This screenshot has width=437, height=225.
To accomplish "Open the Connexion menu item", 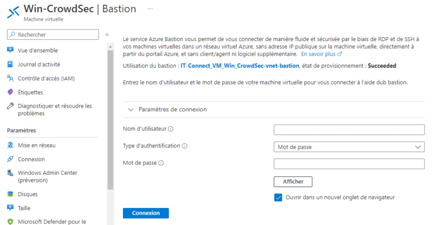I will pos(31,159).
